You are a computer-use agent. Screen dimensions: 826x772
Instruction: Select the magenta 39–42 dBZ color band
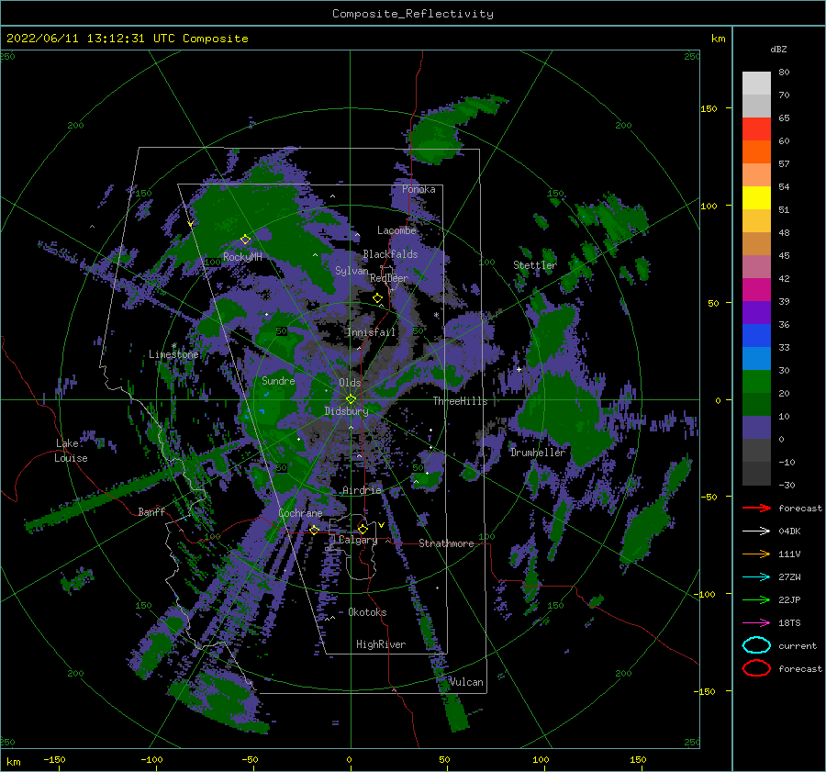(x=756, y=290)
